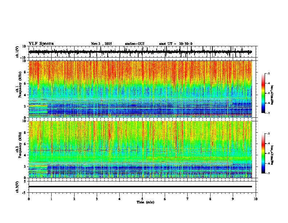288x223 pixels.
Task: Click the "-3" label on ch.1 colorbar
Action: point(268,73)
